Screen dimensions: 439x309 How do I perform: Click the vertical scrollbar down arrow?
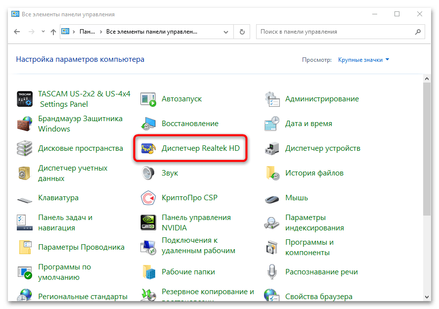427,296
